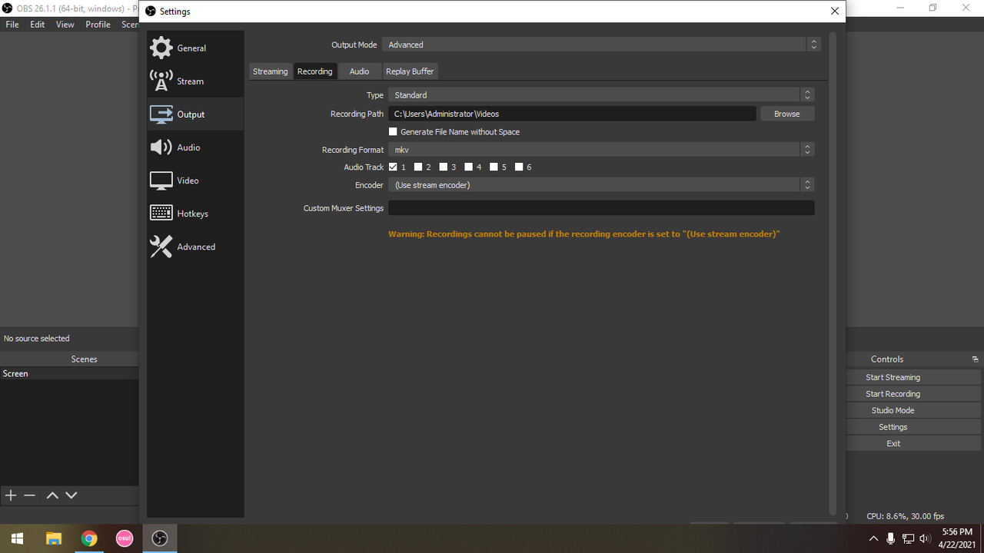Click the Settings button in Controls
This screenshot has height=553, width=984.
click(893, 427)
